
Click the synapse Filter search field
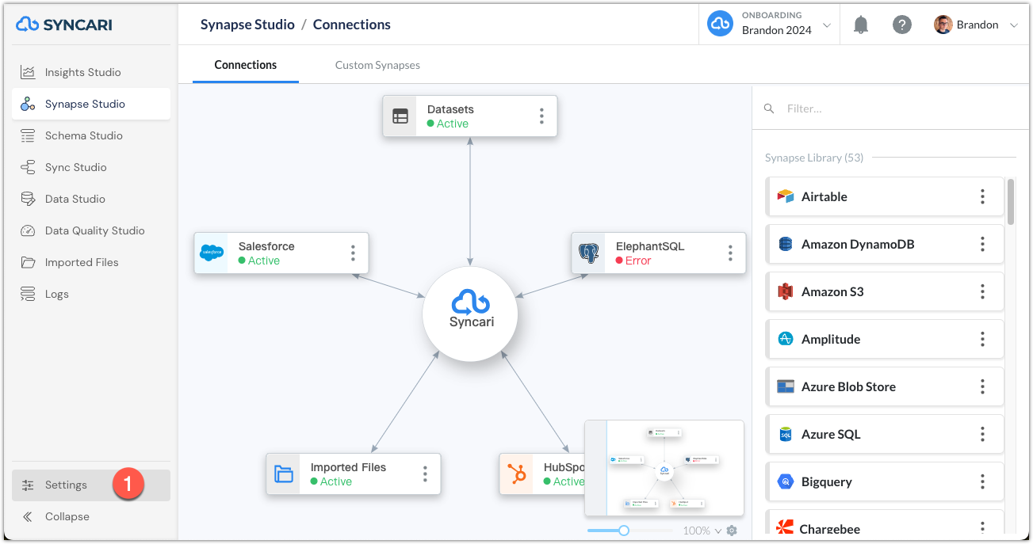coord(891,108)
